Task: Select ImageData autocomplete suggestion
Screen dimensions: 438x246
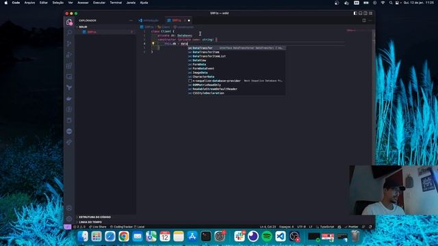Action: 236,72
